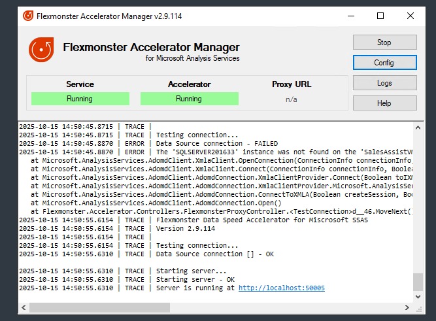Click the large Flexmonster logo in the header
Image resolution: width=436 pixels, height=321 pixels.
pos(41,50)
